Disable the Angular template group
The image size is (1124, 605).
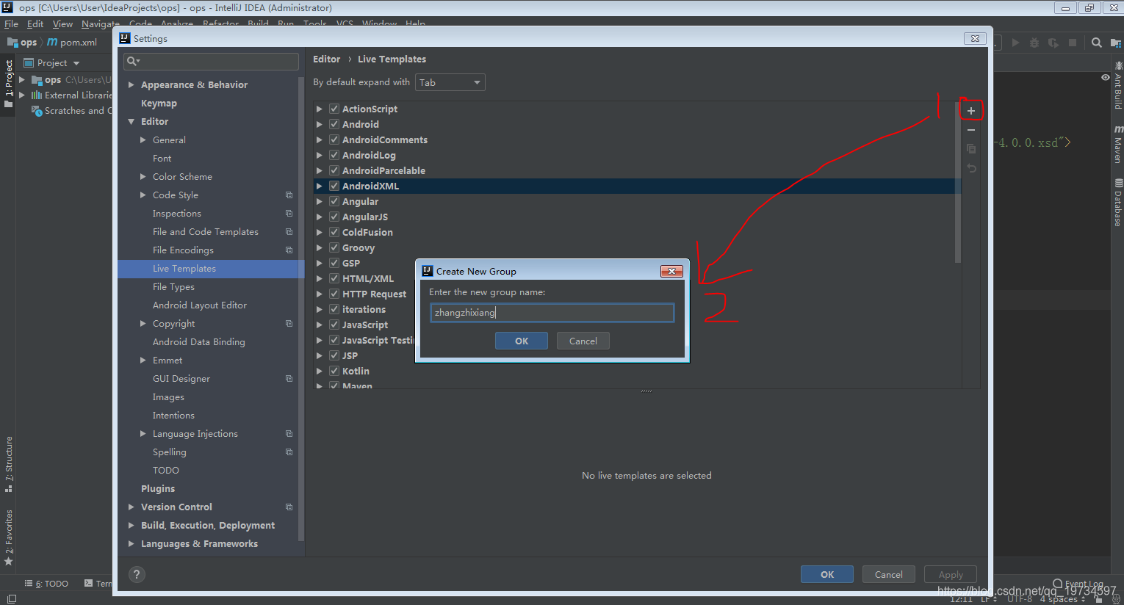point(334,201)
